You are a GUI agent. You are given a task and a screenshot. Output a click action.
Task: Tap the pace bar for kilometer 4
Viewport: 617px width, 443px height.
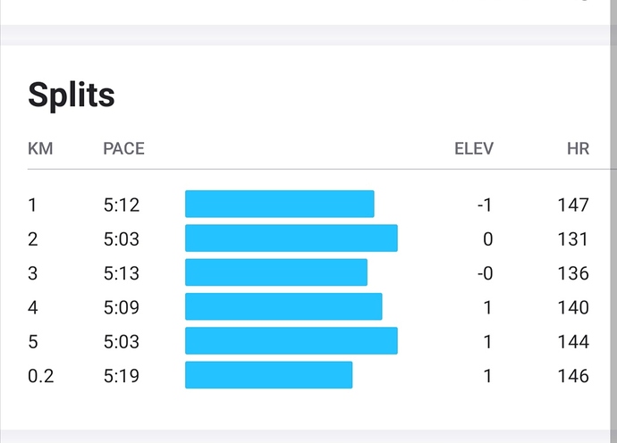click(x=283, y=307)
